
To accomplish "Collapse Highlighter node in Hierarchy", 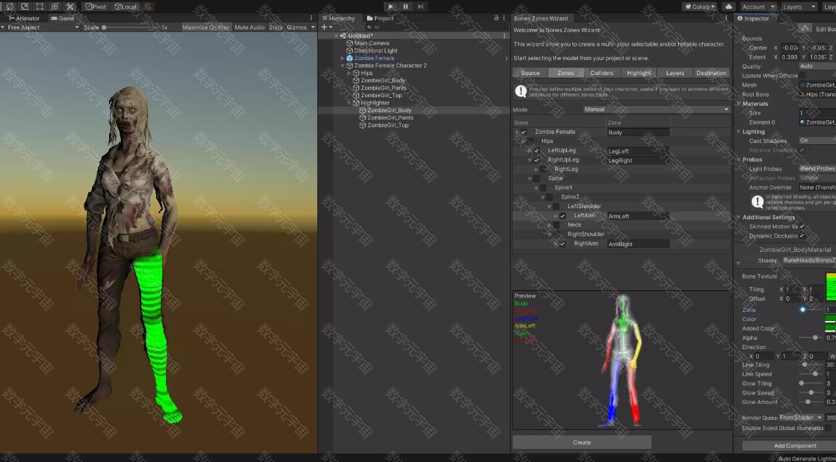I will coord(349,103).
